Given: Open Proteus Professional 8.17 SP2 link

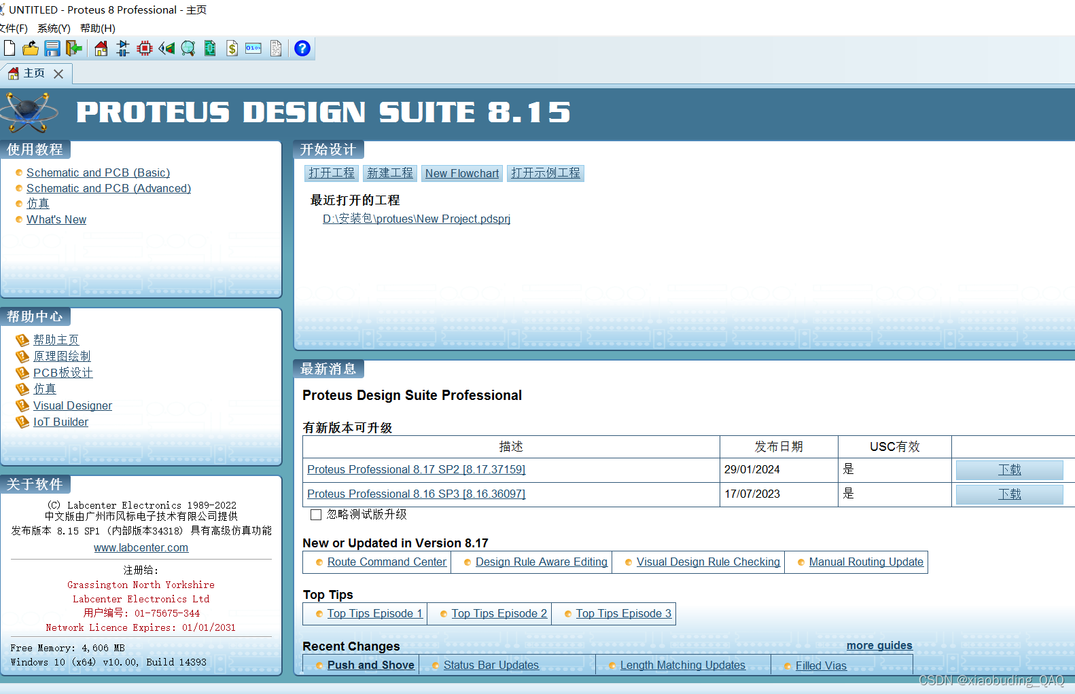Looking at the screenshot, I should click(417, 469).
